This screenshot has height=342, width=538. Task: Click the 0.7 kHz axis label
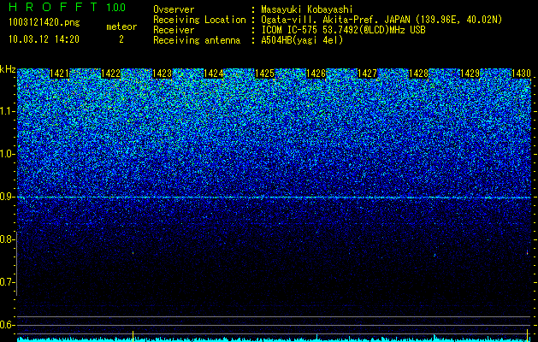click(x=8, y=282)
